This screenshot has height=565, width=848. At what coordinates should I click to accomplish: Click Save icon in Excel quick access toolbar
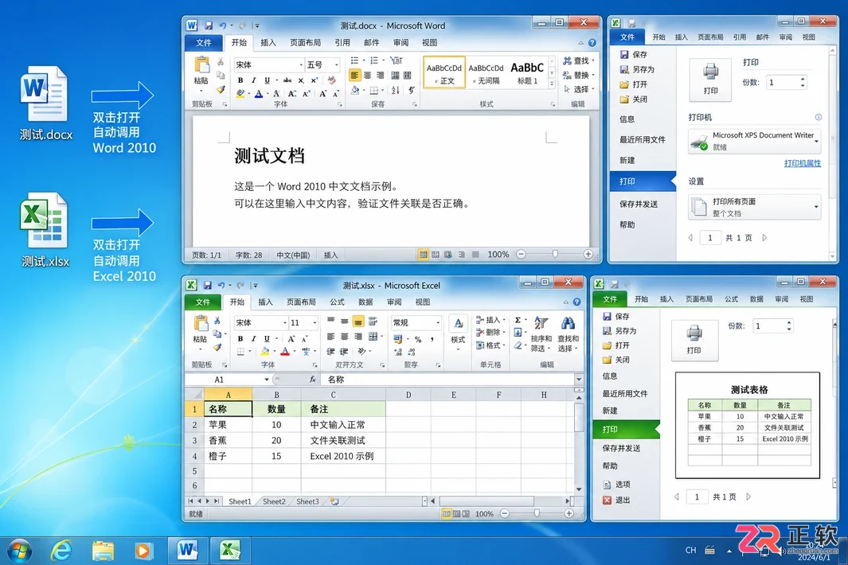pyautogui.click(x=207, y=285)
